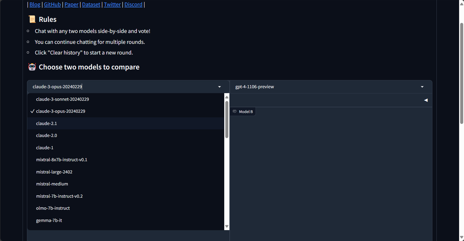
Task: Select claude-3-sonnet-20240229 from the model list
Action: 126,99
